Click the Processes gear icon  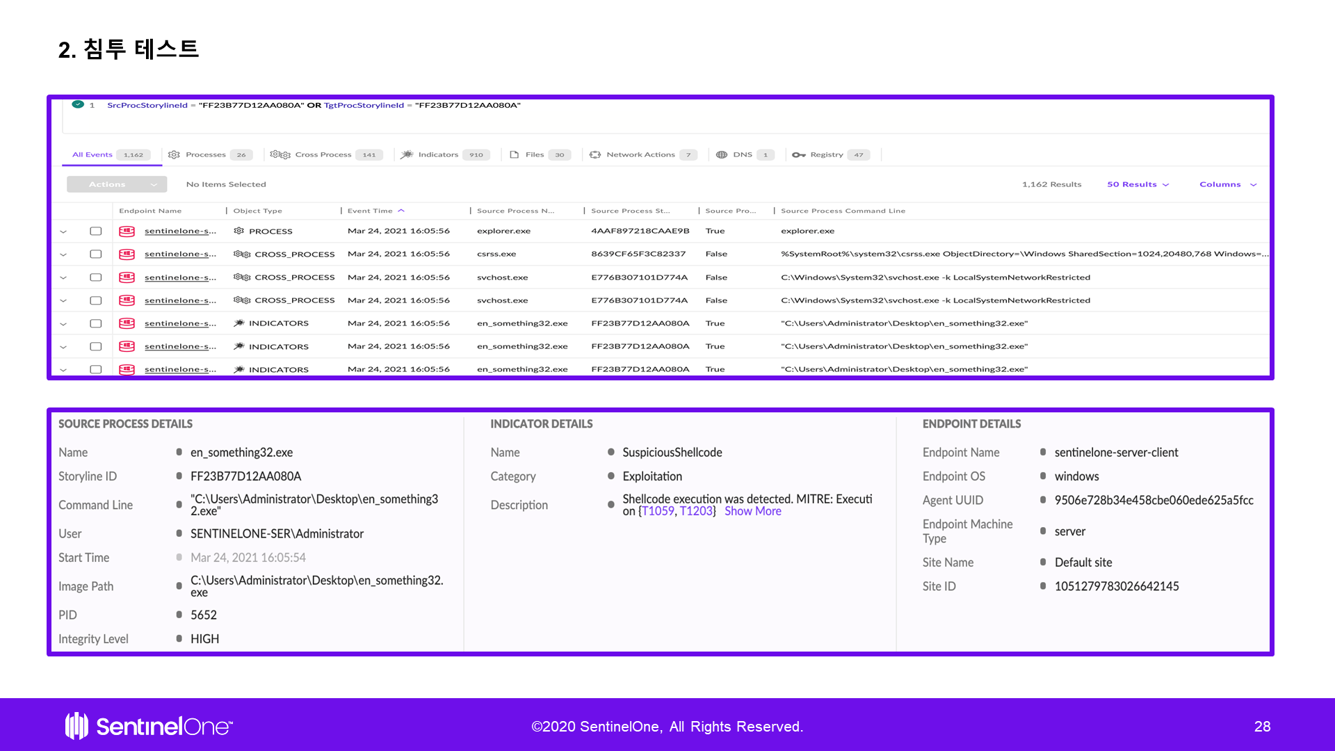pyautogui.click(x=174, y=154)
